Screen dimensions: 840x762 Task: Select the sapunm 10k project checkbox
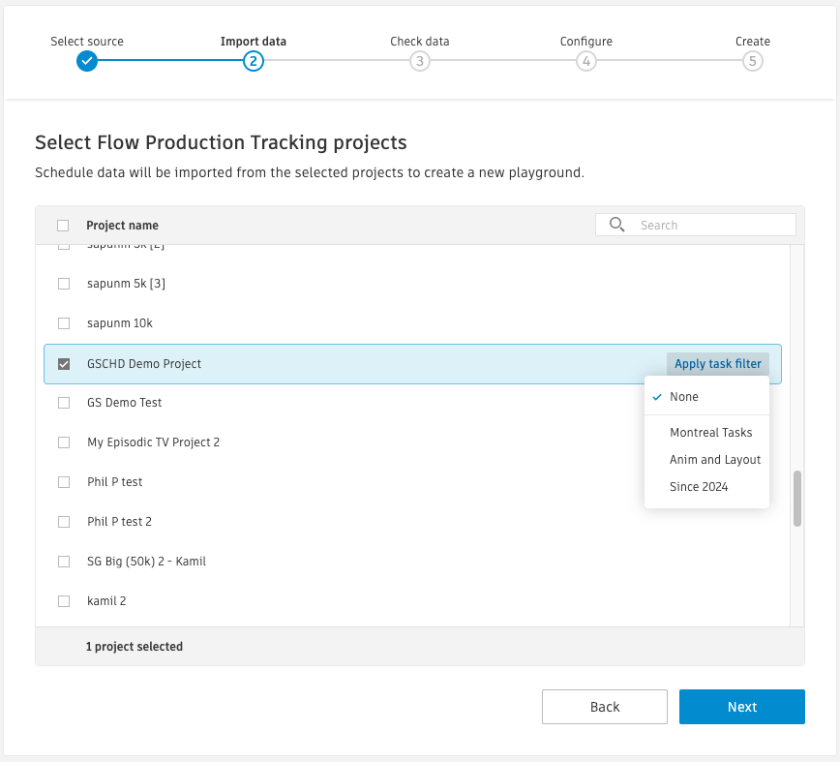(64, 323)
